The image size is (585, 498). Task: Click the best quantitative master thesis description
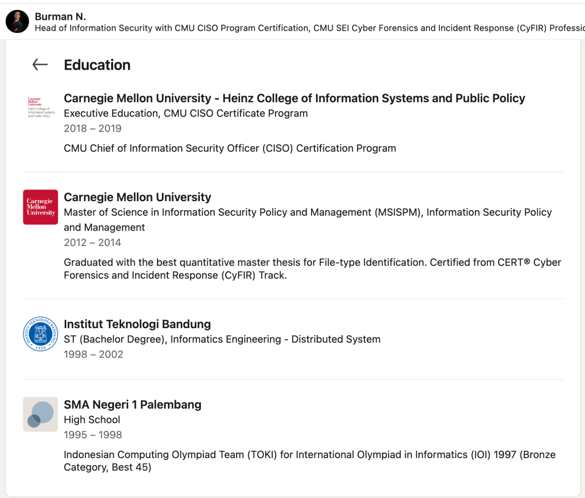[x=312, y=269]
